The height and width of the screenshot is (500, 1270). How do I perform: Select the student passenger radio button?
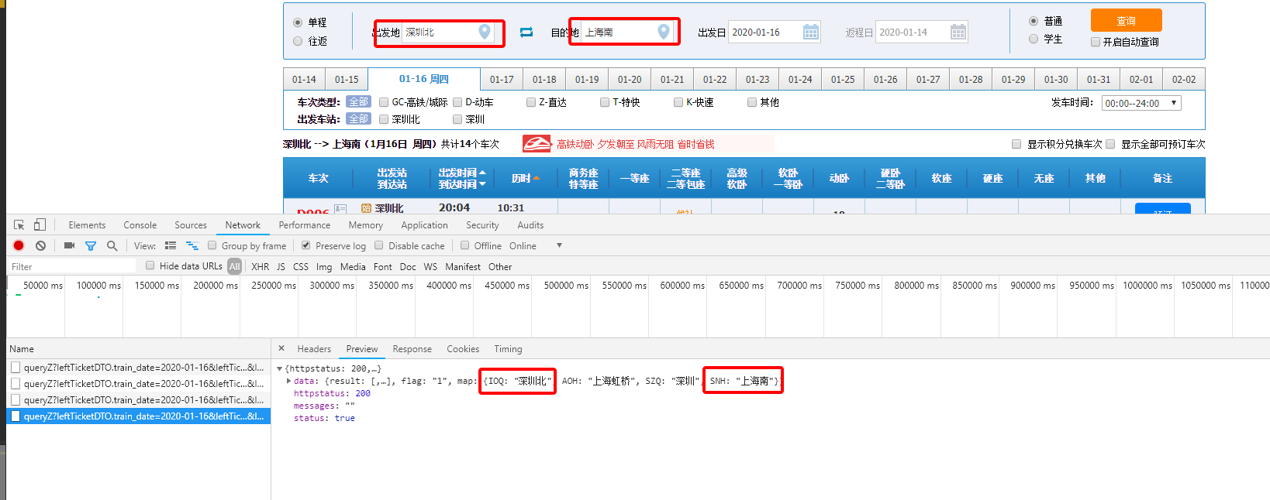pos(1034,39)
